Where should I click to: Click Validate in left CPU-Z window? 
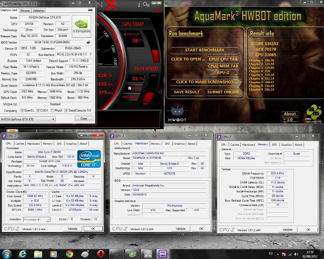tap(72, 229)
